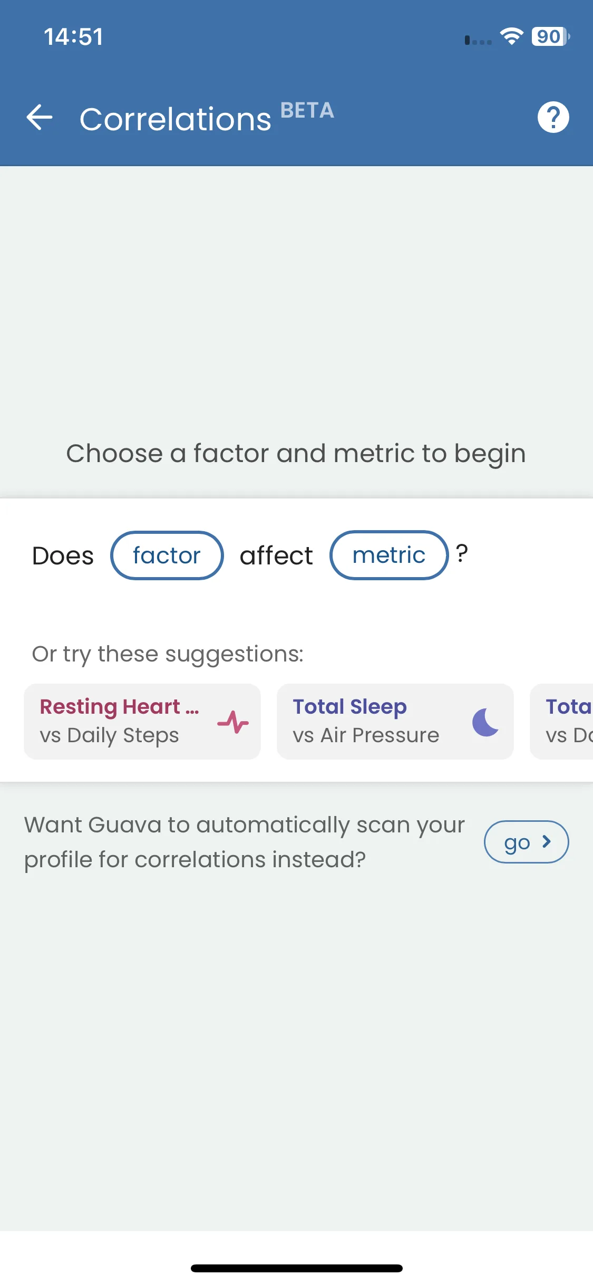This screenshot has width=593, height=1285.
Task: Tap the 'Want Guava to automatically scan' text
Action: (245, 842)
